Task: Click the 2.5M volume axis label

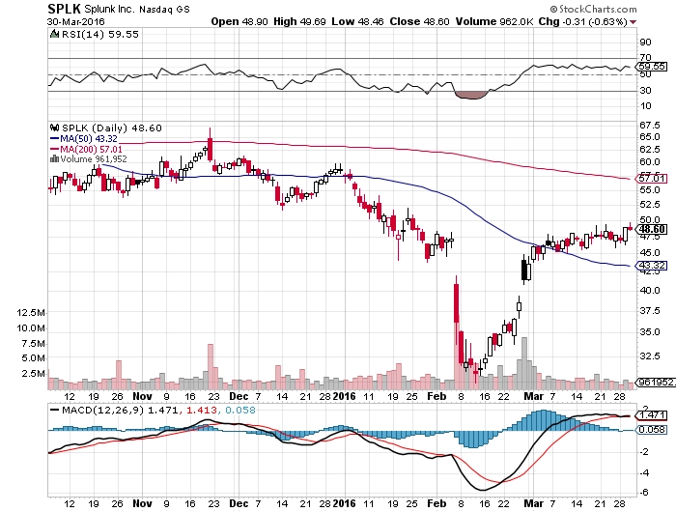Action: click(33, 374)
